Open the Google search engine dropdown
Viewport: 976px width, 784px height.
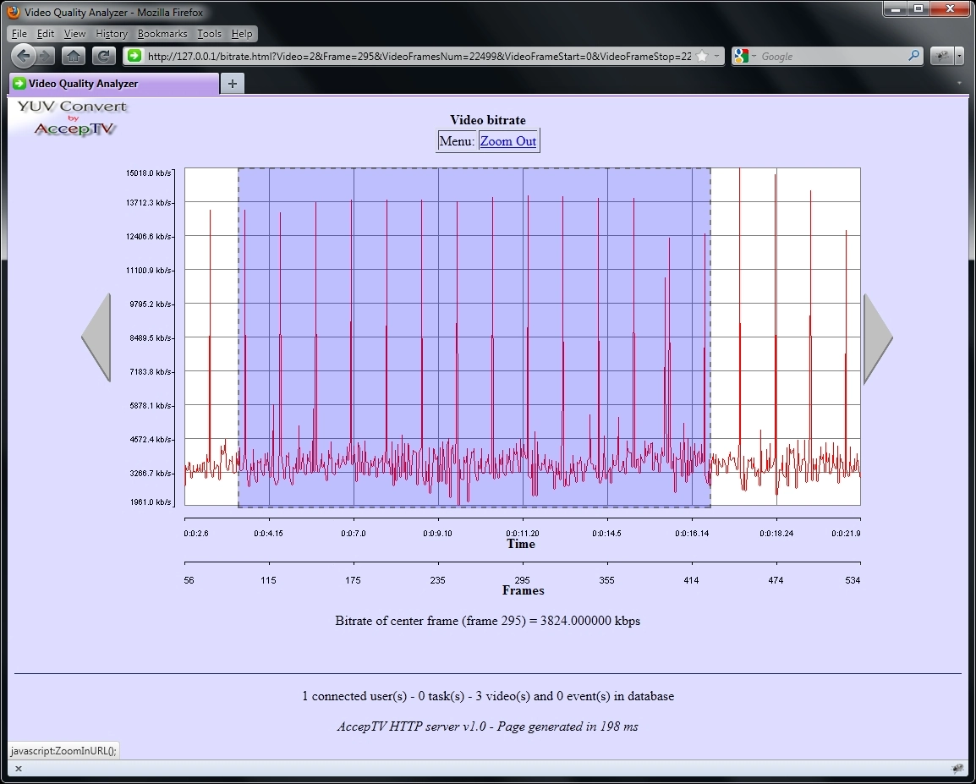(x=745, y=57)
